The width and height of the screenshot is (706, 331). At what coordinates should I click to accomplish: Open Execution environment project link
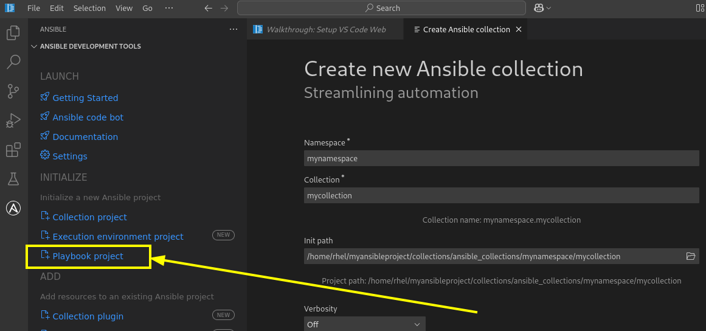click(118, 237)
